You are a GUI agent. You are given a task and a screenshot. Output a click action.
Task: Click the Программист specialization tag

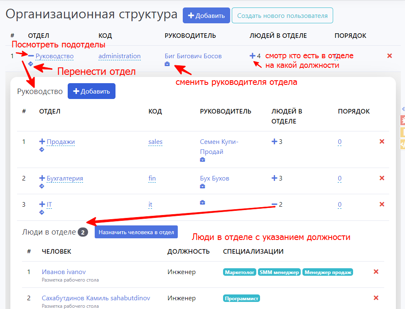(x=242, y=298)
